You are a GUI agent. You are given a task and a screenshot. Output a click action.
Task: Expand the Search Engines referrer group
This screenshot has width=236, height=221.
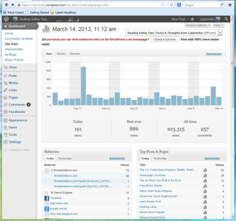(52, 193)
